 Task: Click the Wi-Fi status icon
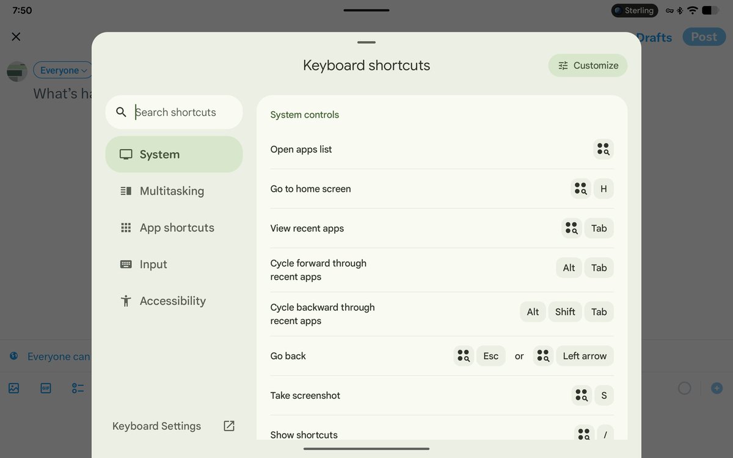click(692, 10)
